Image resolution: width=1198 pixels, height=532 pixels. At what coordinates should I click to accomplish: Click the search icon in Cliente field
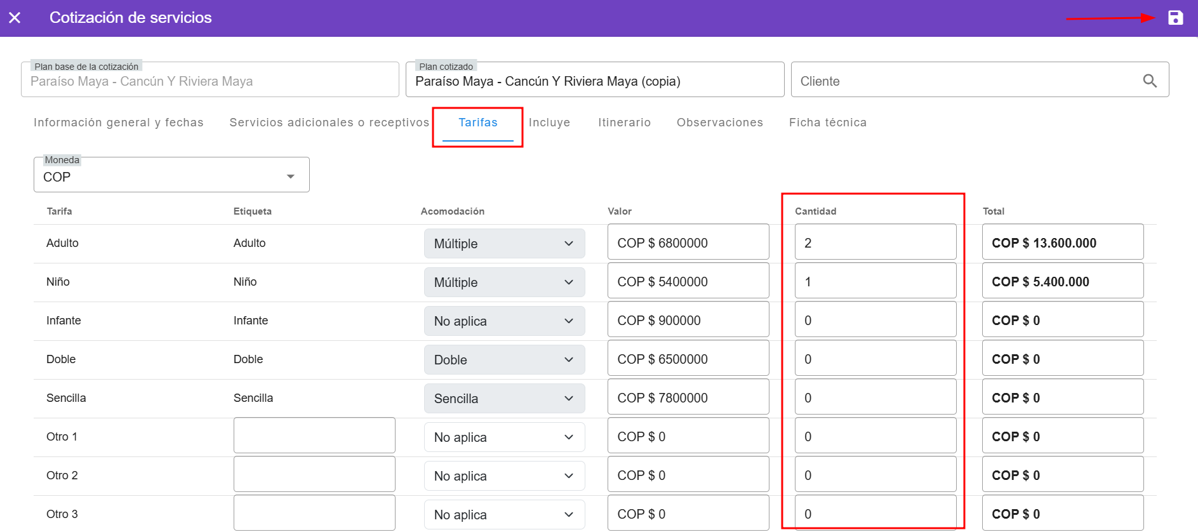[x=1149, y=81]
